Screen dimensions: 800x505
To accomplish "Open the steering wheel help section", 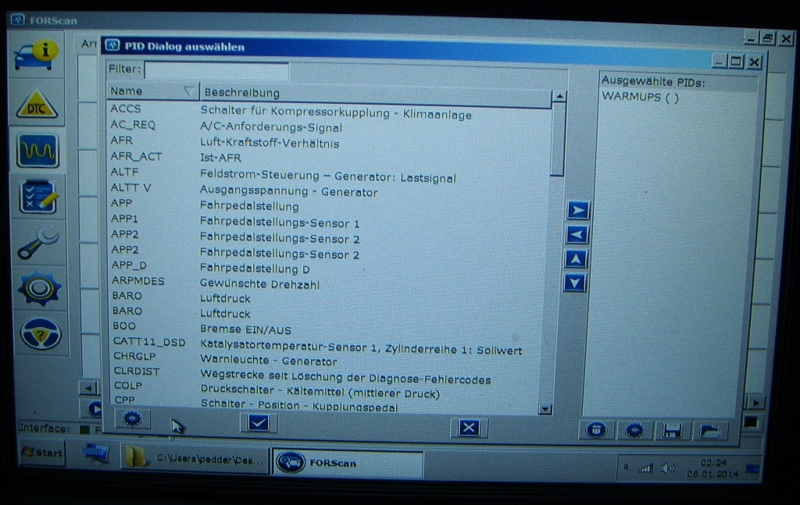I will pyautogui.click(x=41, y=334).
